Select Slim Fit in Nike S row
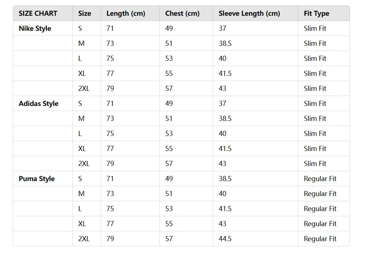 [315, 29]
